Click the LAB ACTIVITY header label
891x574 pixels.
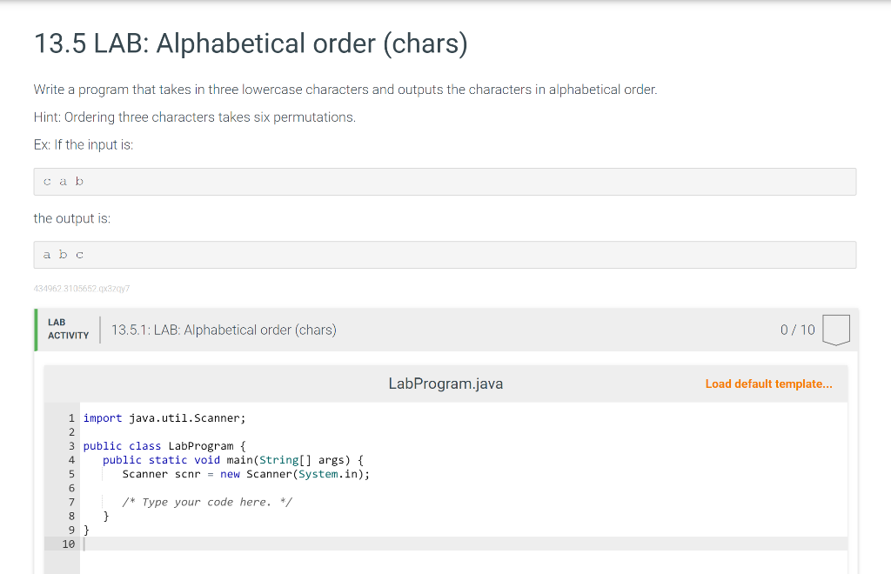67,330
